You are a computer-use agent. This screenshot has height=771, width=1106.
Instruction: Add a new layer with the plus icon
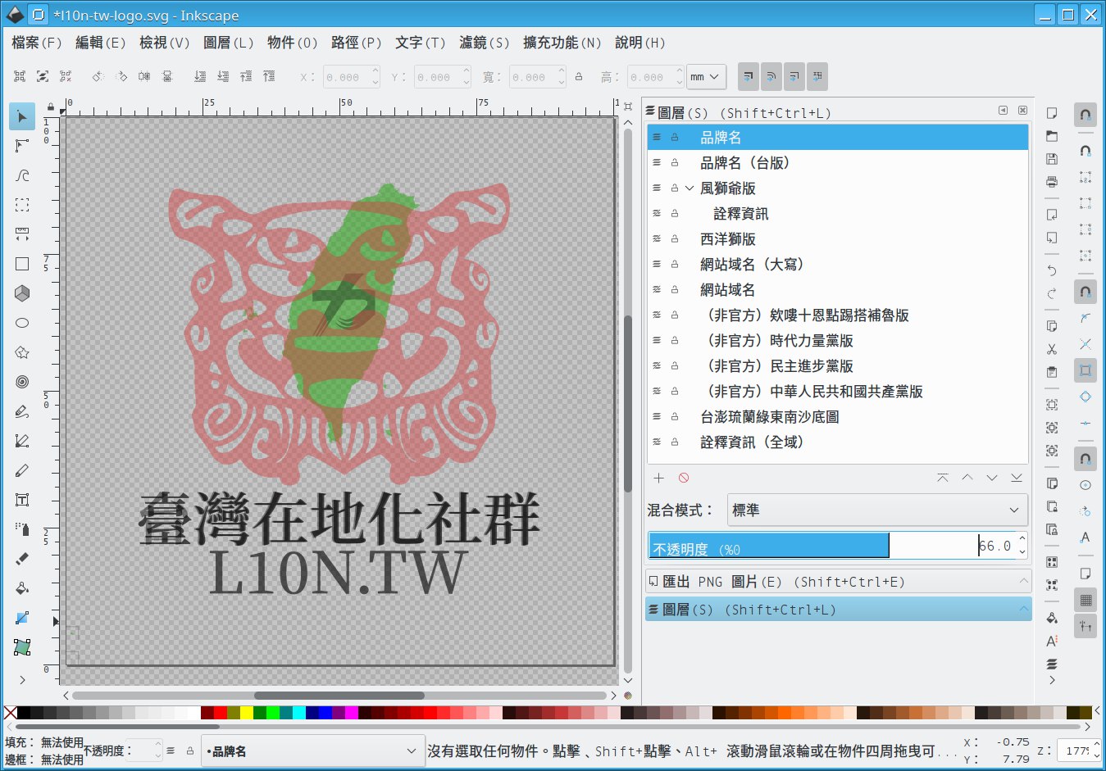coord(658,478)
